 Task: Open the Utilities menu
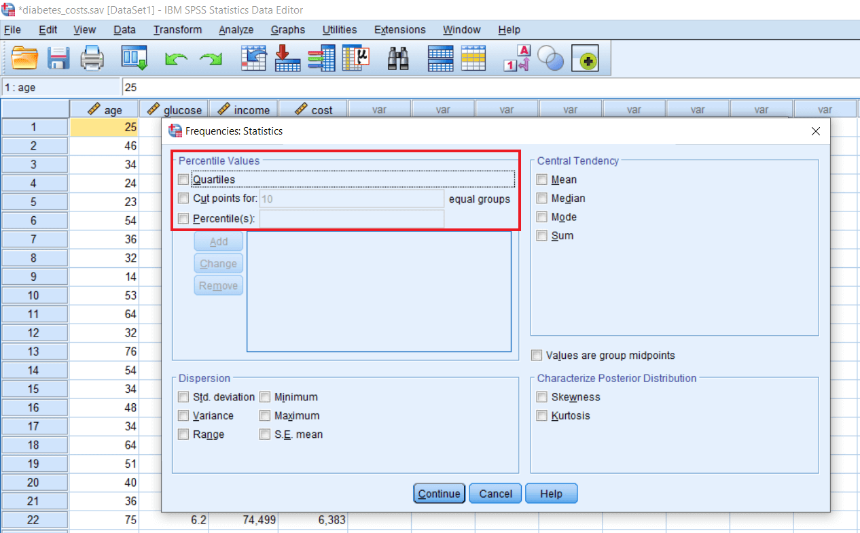339,29
